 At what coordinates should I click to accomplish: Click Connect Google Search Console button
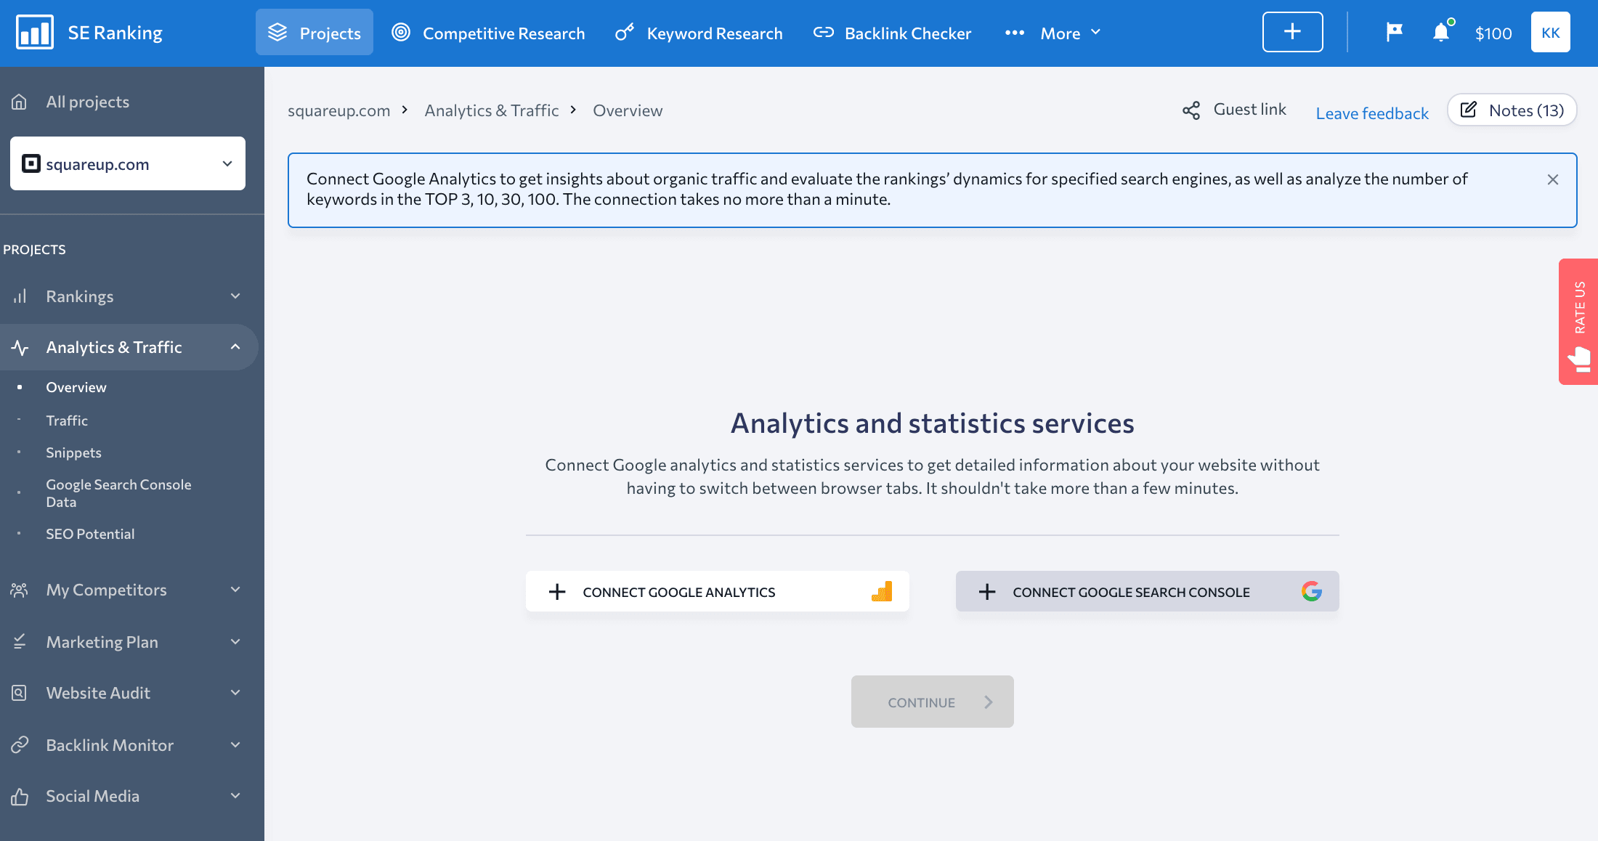[x=1148, y=591]
